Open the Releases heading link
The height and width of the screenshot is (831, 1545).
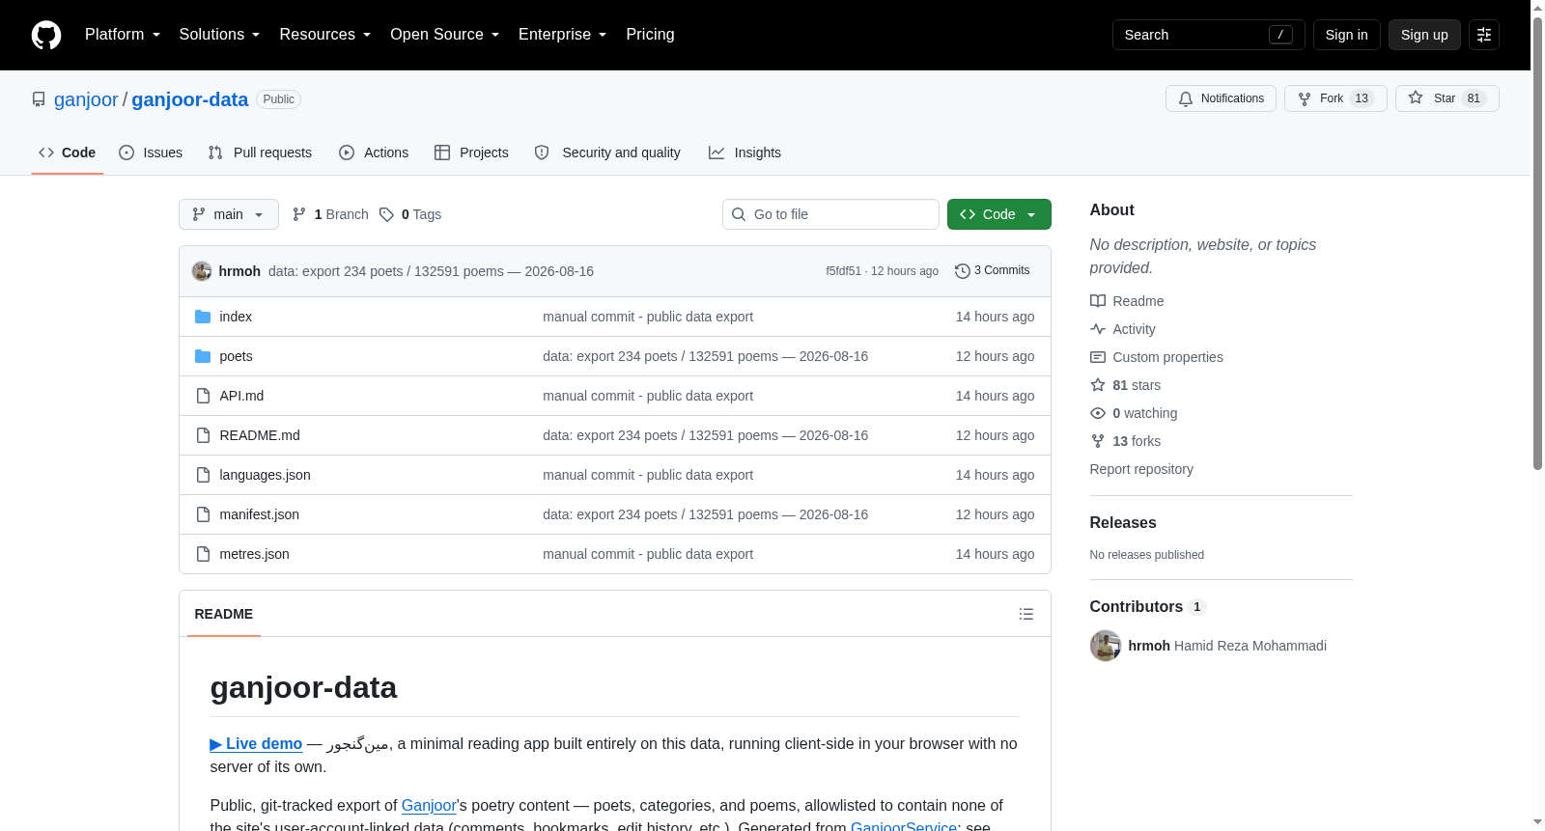1123,523
